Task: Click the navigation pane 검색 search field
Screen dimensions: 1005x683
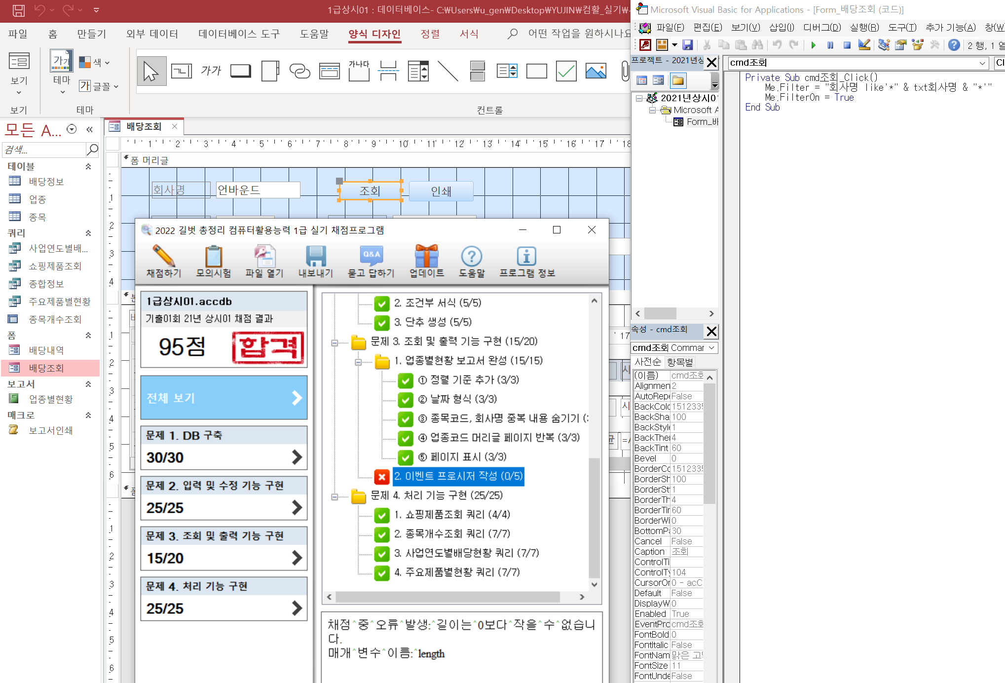Action: (x=44, y=150)
